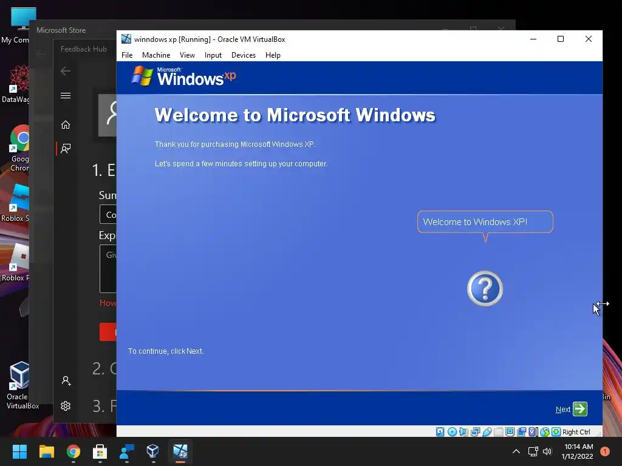Click 'To continue, click Next.' text

pyautogui.click(x=166, y=351)
